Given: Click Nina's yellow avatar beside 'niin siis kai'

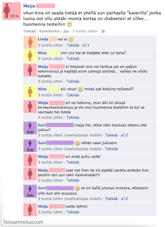Looking at the screenshot, I should tap(30, 56).
